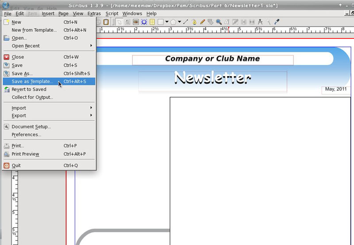Open the Edit Text story editor icon

(x=235, y=22)
